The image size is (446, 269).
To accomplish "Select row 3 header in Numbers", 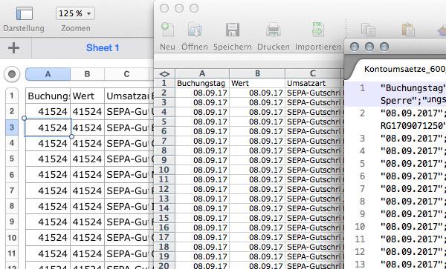I will coord(12,127).
